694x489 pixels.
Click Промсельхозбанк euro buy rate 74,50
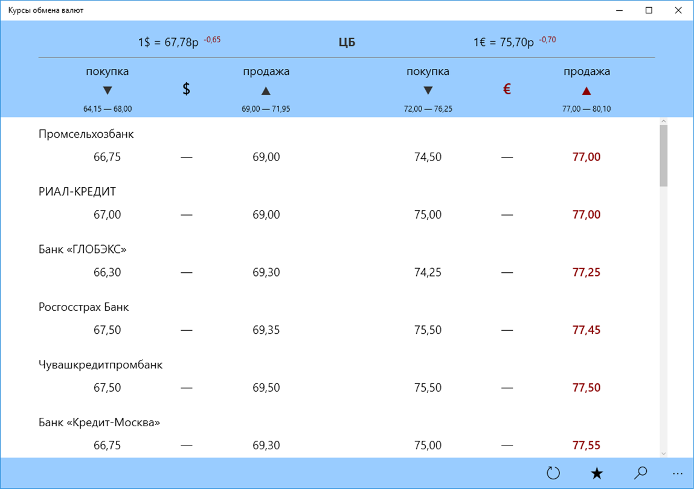point(428,157)
